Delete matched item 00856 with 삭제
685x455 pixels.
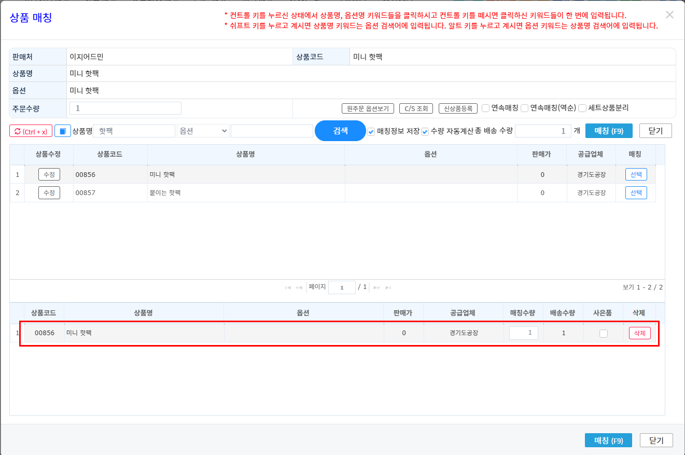639,333
